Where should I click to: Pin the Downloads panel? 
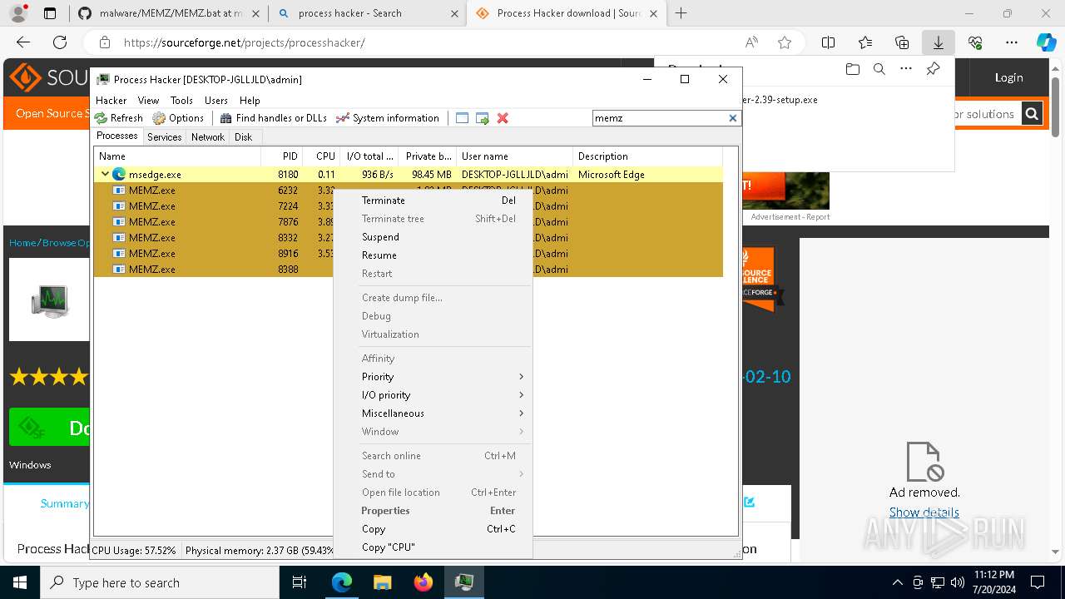(933, 69)
